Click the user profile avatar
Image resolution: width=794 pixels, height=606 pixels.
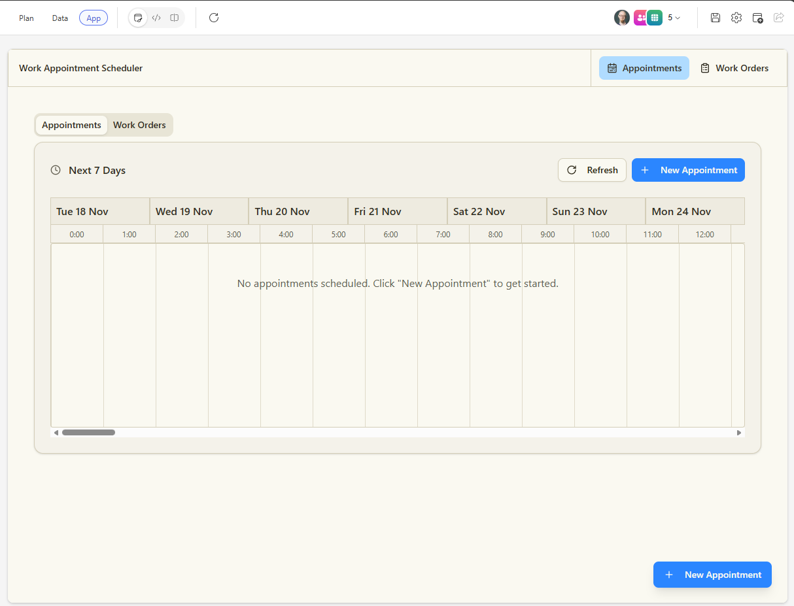coord(622,18)
